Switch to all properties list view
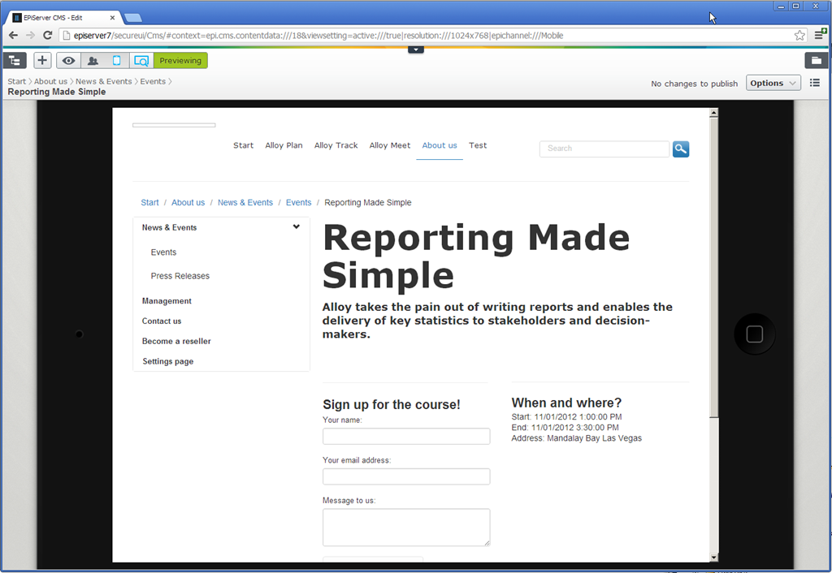This screenshot has height=573, width=832. click(x=815, y=83)
